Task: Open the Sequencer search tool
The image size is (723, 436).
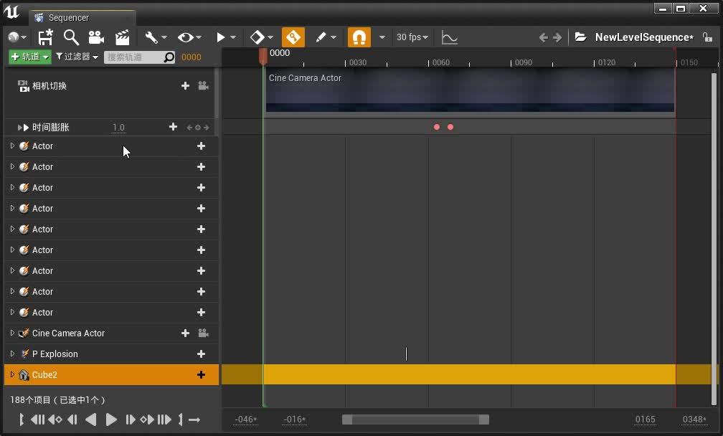Action: tap(71, 37)
